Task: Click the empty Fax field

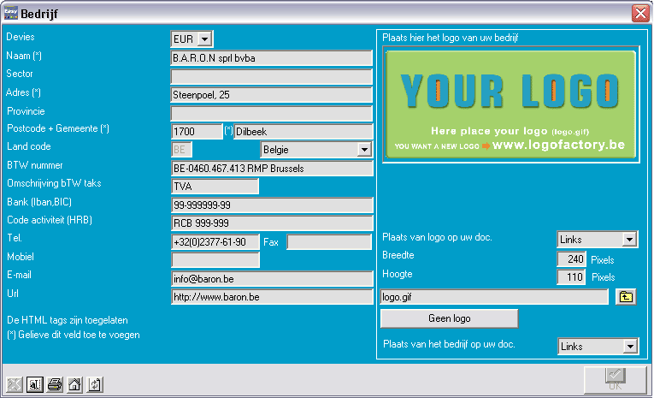Action: pyautogui.click(x=328, y=242)
